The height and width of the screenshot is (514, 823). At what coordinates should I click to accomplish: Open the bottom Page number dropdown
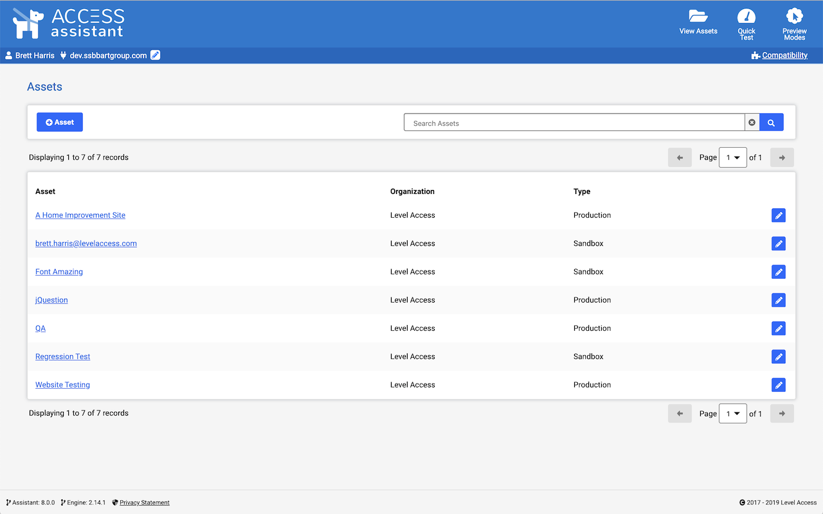(x=732, y=413)
